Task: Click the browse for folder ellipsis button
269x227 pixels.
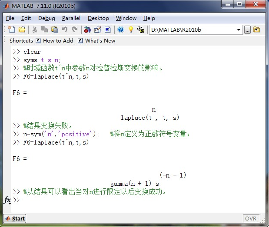Action: pyautogui.click(x=247, y=30)
